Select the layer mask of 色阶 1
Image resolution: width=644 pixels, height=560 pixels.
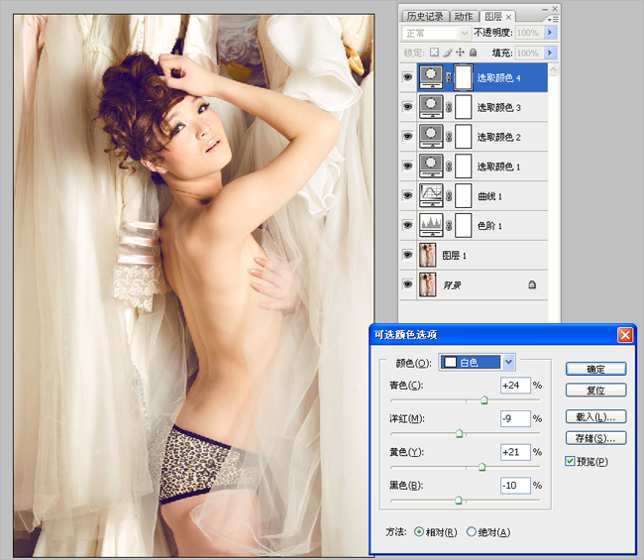[464, 225]
